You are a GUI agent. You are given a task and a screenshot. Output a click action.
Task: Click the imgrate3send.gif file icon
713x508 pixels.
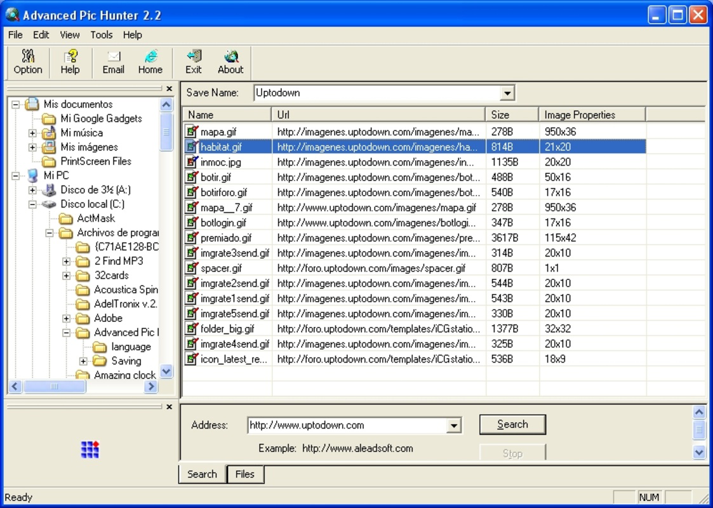pyautogui.click(x=192, y=252)
